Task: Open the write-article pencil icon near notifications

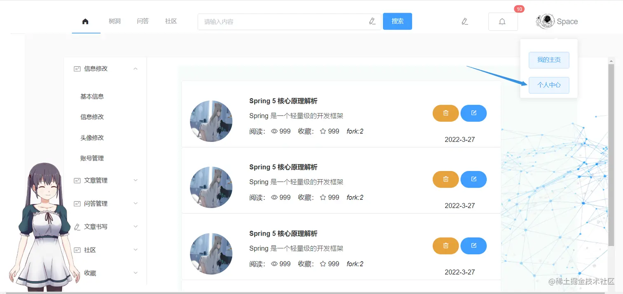Action: point(465,21)
